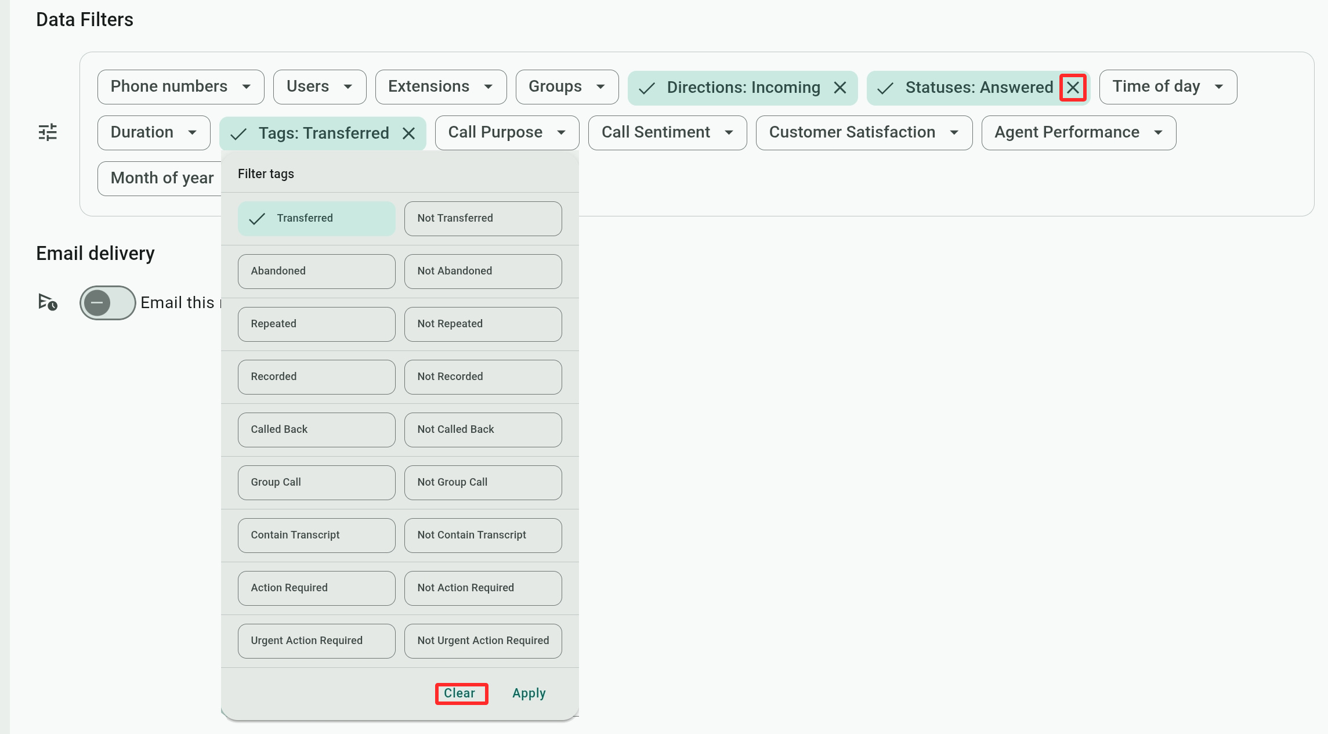Remove the Tags: Transferred filter with X
Image resolution: width=1328 pixels, height=734 pixels.
[x=408, y=133]
